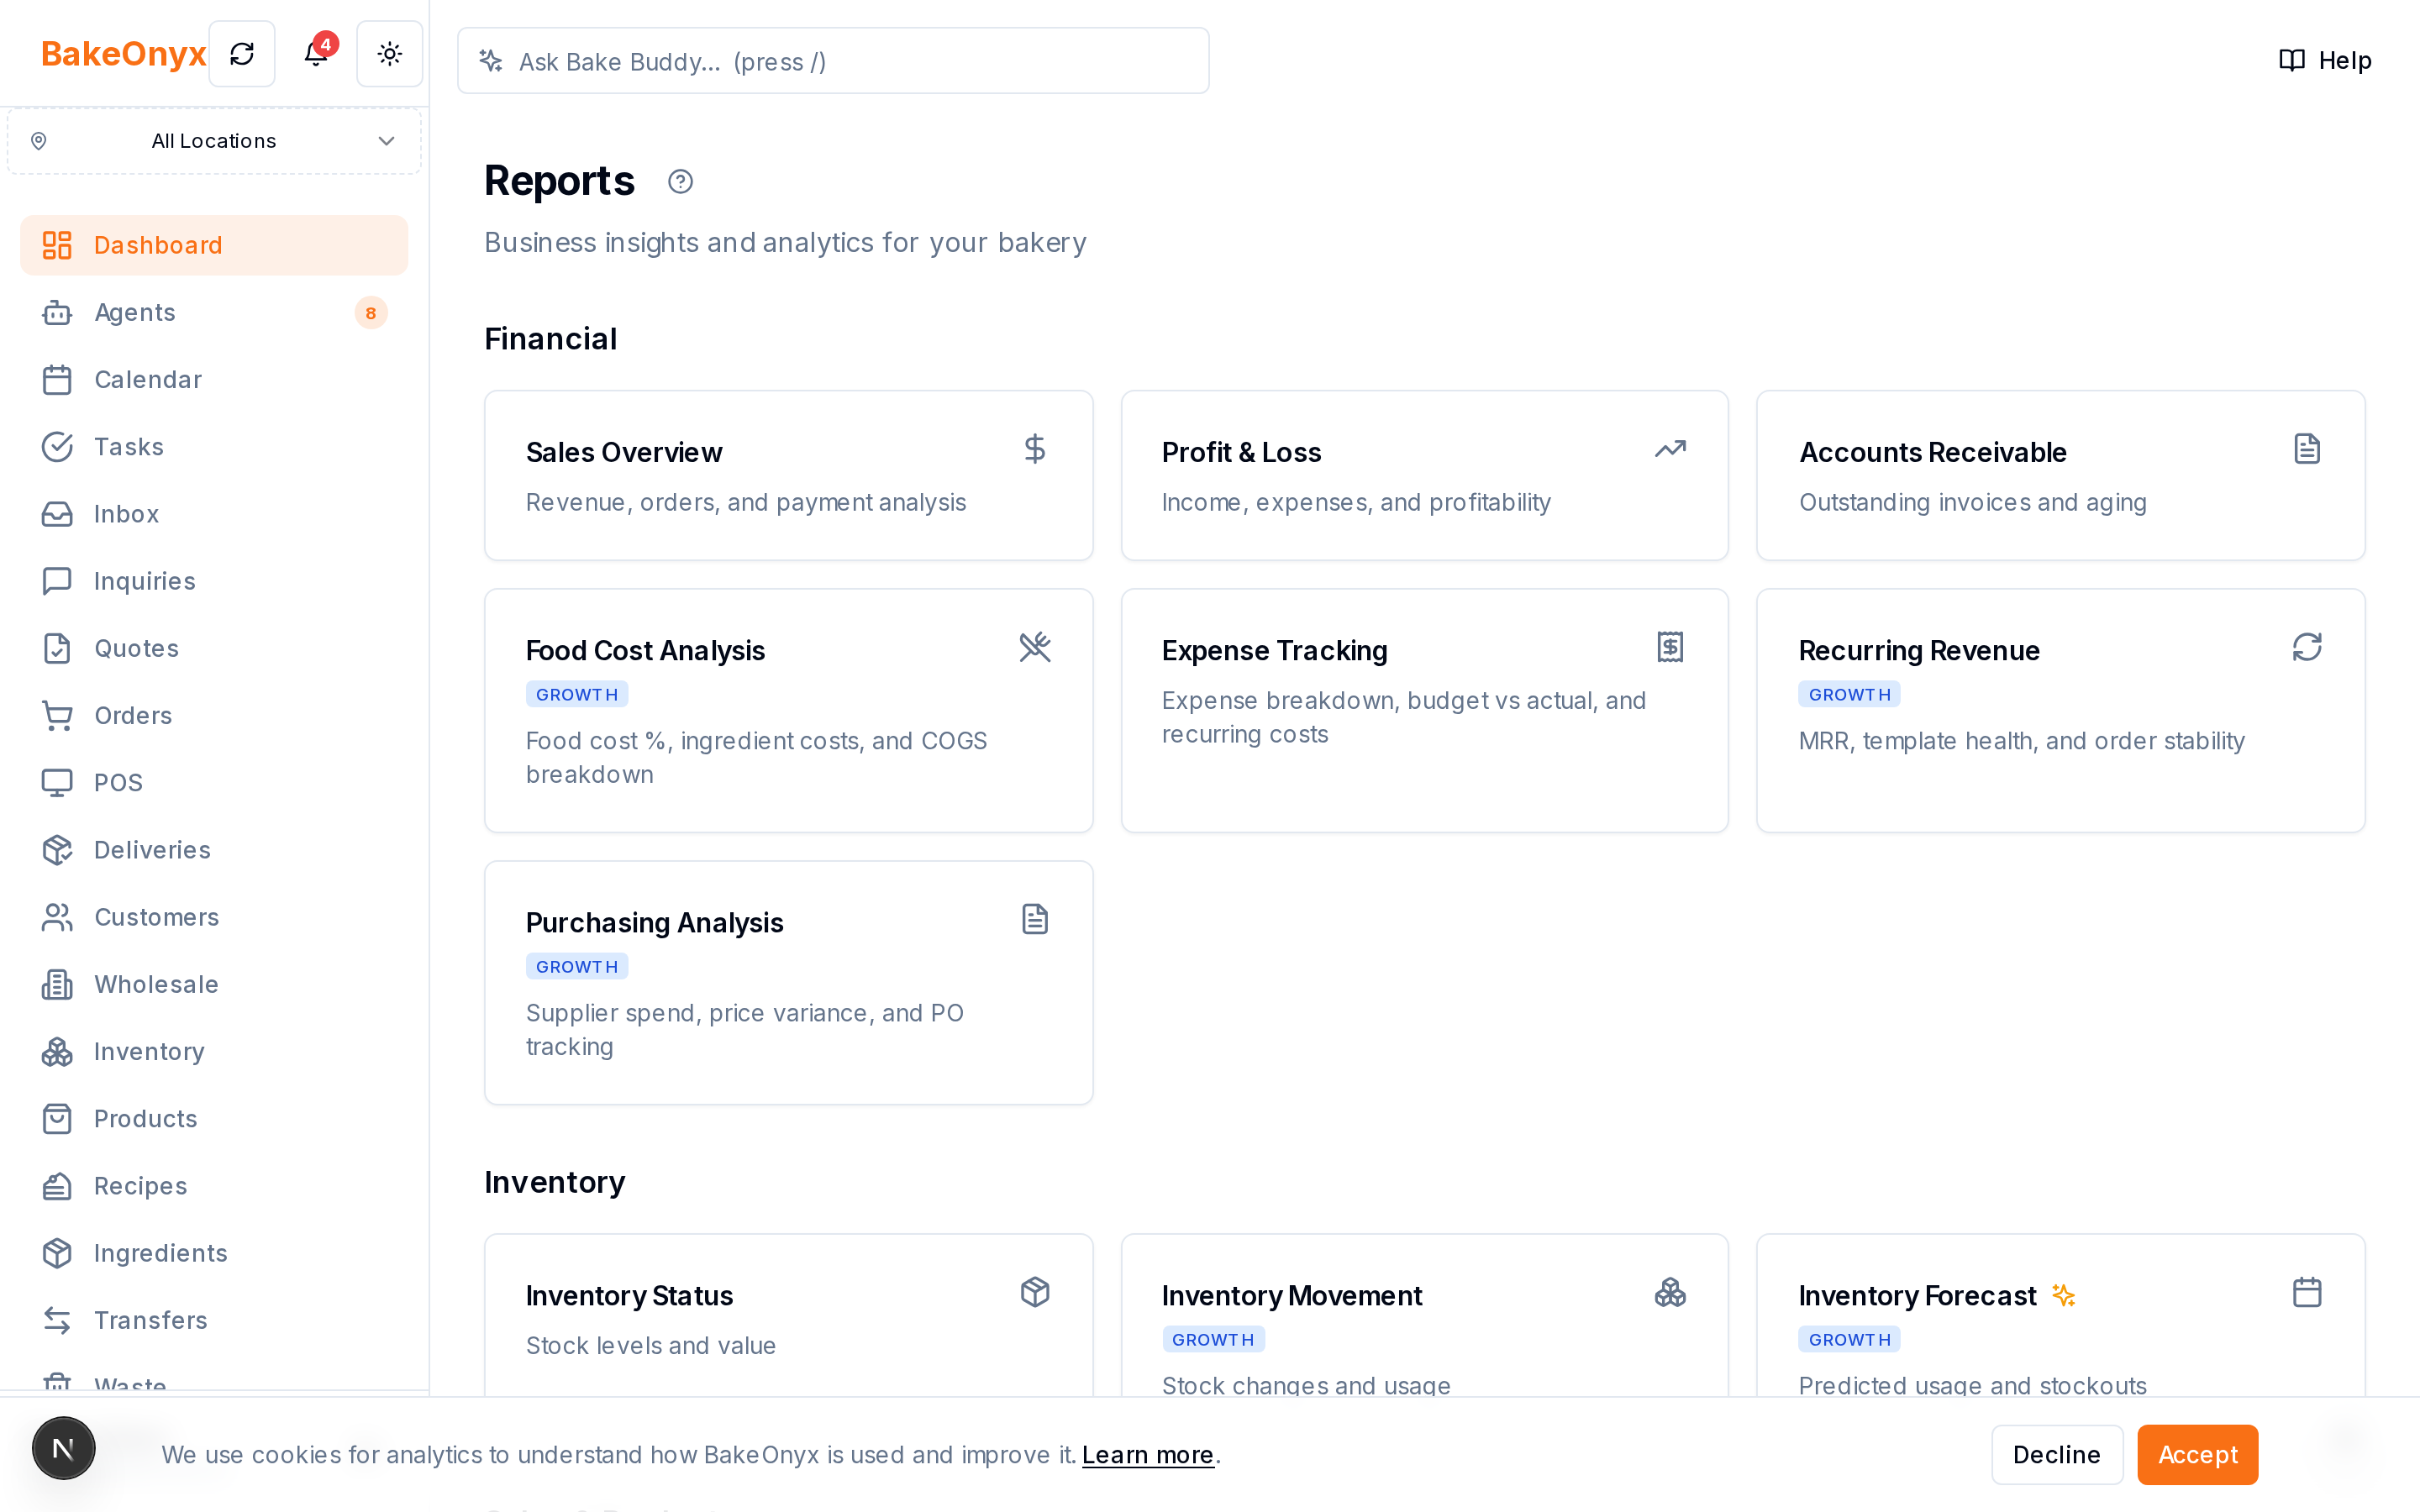Click the Recipes icon in sidebar
The height and width of the screenshot is (1512, 2420).
pos(57,1186)
